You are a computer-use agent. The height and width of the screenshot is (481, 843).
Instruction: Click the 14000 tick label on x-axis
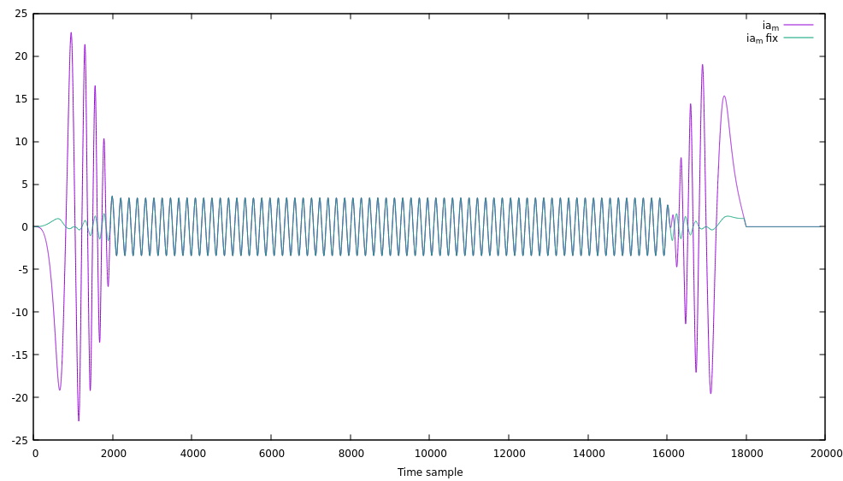(588, 454)
